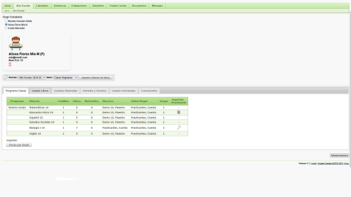Image resolution: width=351 pixels, height=197 pixels.
Task: Switch to Listado Libros tab
Action: pos(40,91)
